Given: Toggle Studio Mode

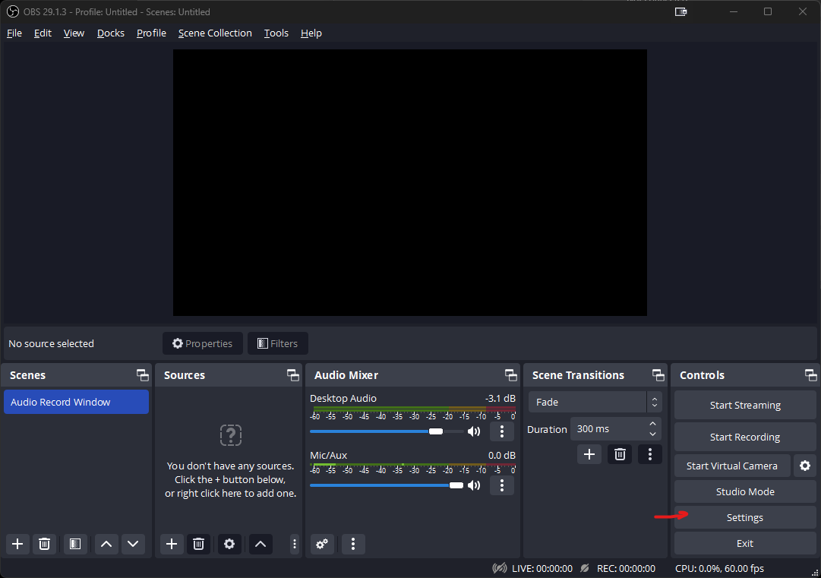Looking at the screenshot, I should [x=745, y=491].
